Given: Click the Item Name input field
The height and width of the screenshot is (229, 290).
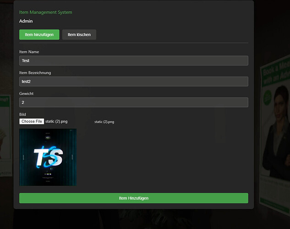Looking at the screenshot, I should pyautogui.click(x=134, y=60).
